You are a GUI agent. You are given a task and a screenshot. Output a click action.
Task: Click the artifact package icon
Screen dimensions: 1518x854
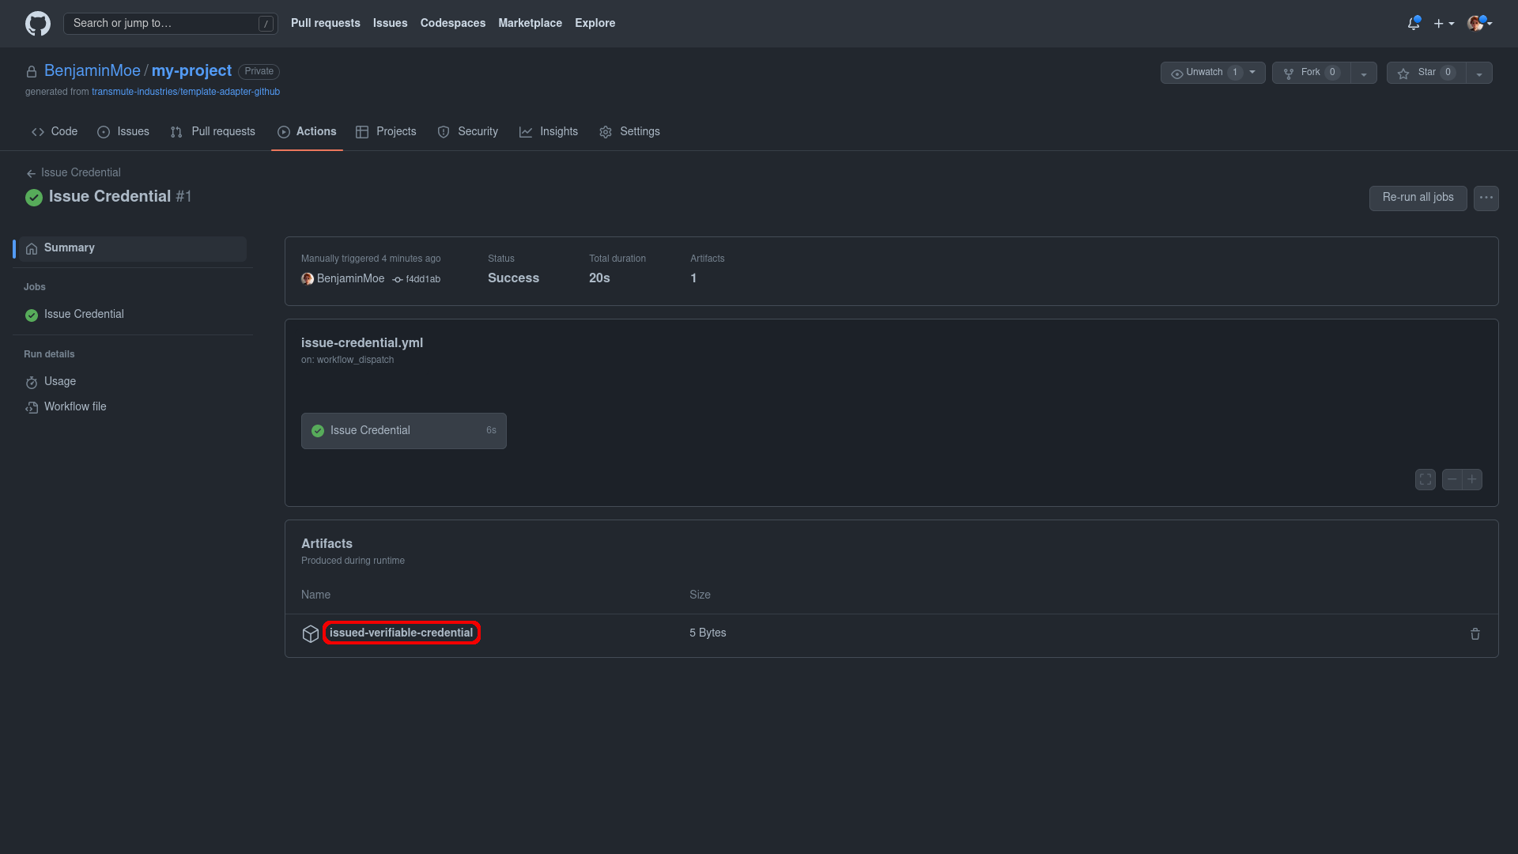click(311, 633)
